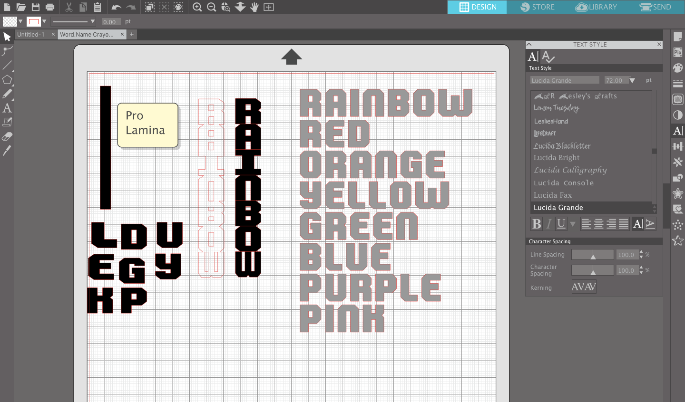Activate the Pan hand tool
This screenshot has height=402, width=685.
click(255, 7)
